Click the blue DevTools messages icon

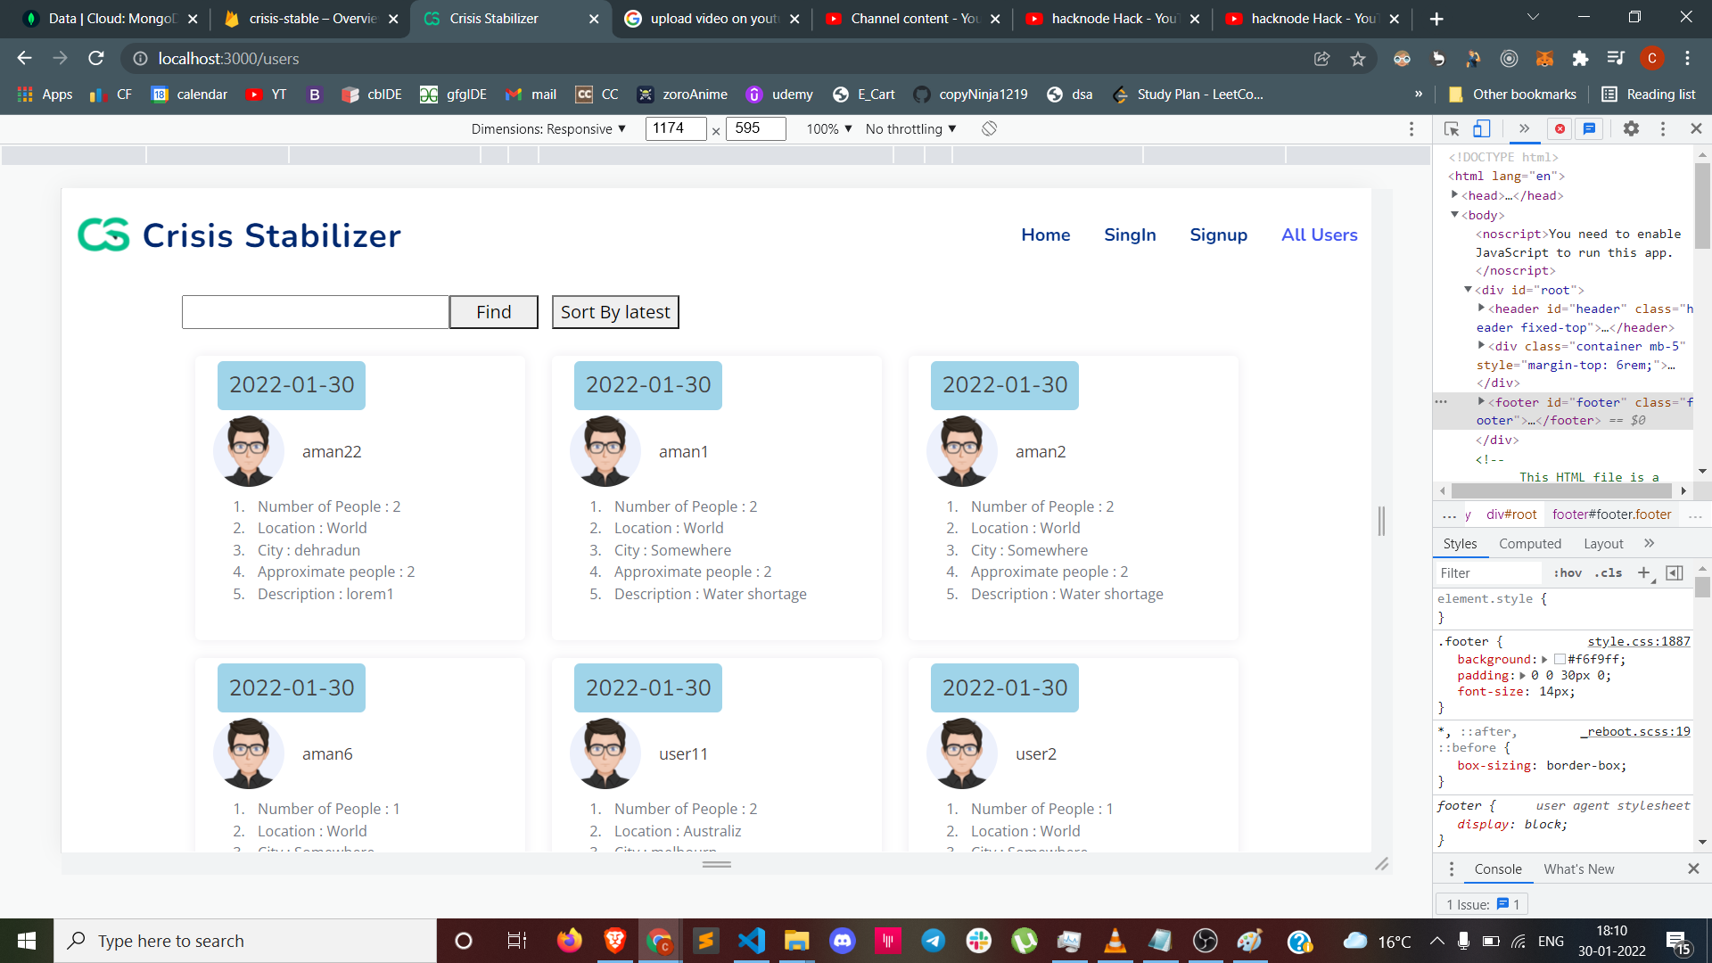pos(1589,129)
